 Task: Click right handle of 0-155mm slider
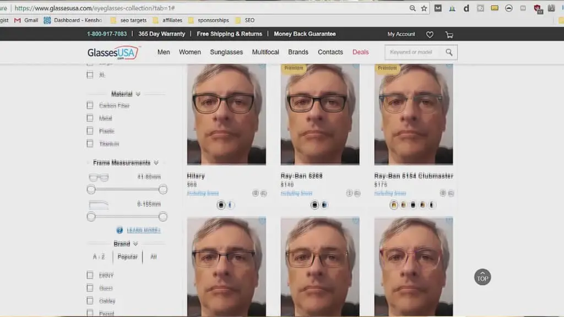(163, 217)
